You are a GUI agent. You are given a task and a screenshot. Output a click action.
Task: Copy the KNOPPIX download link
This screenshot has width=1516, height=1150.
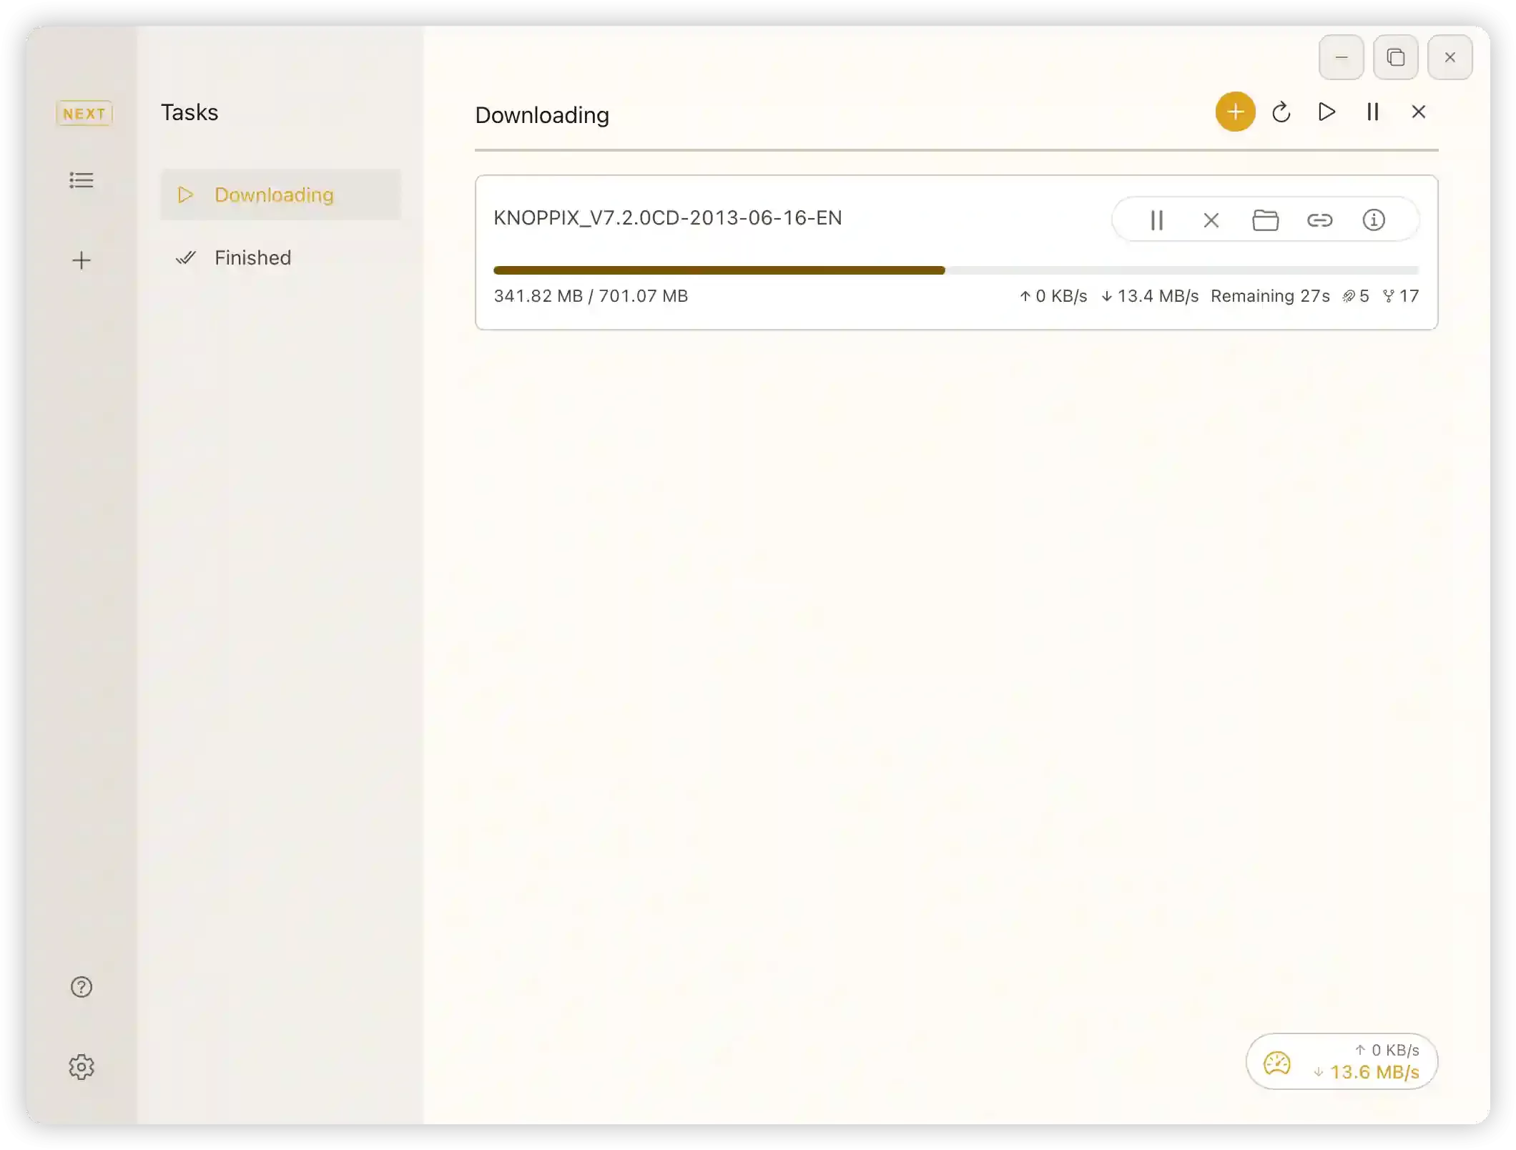[x=1319, y=220]
